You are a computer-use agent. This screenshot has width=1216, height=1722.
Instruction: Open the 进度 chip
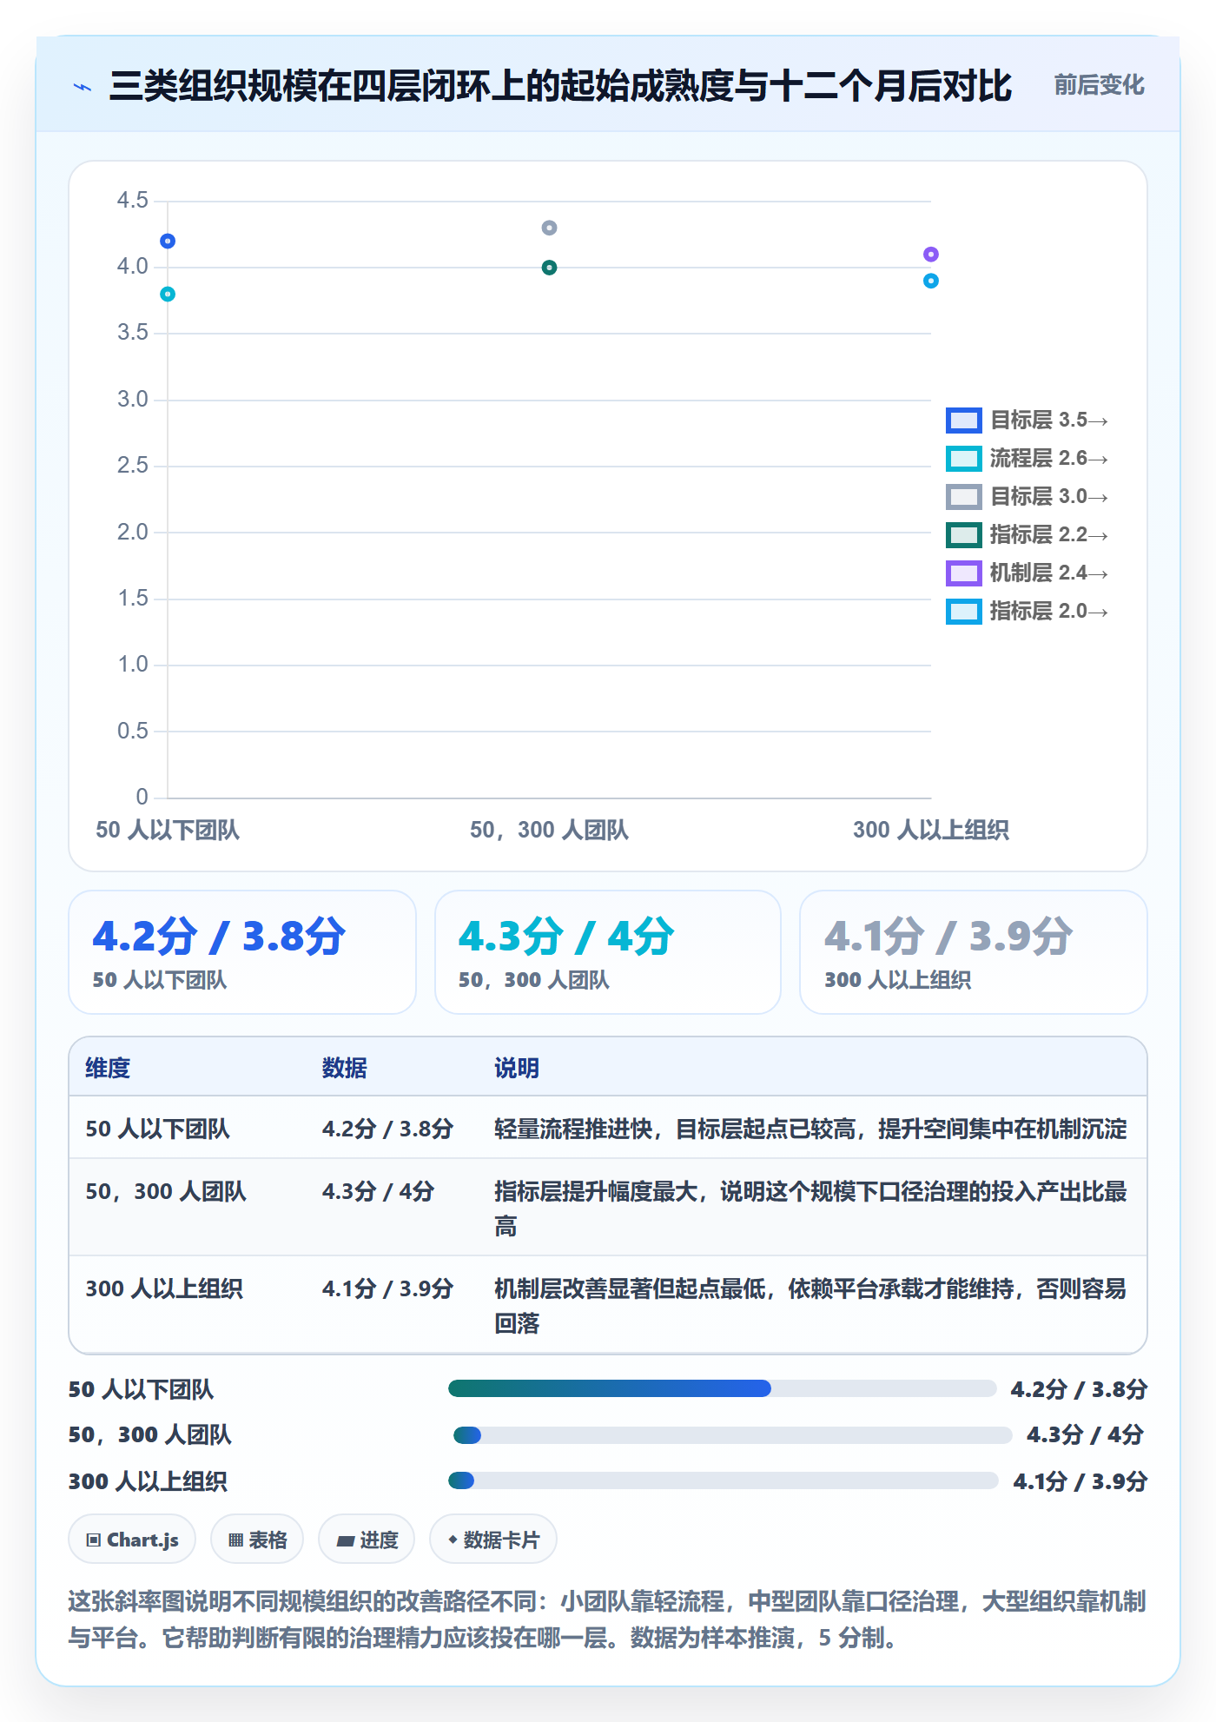click(x=367, y=1540)
